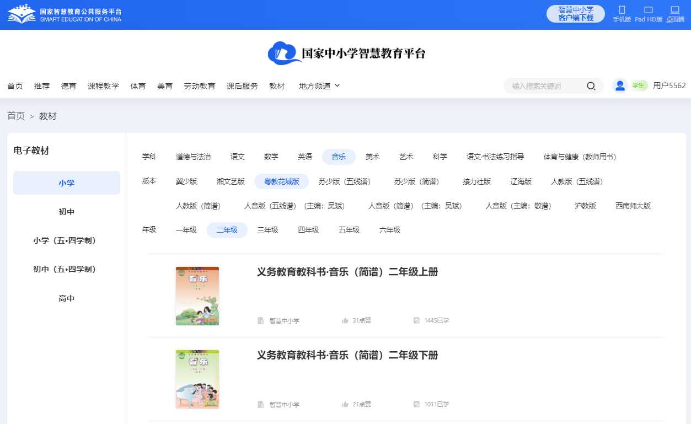Choose subject 科学
691x424 pixels.
(440, 157)
